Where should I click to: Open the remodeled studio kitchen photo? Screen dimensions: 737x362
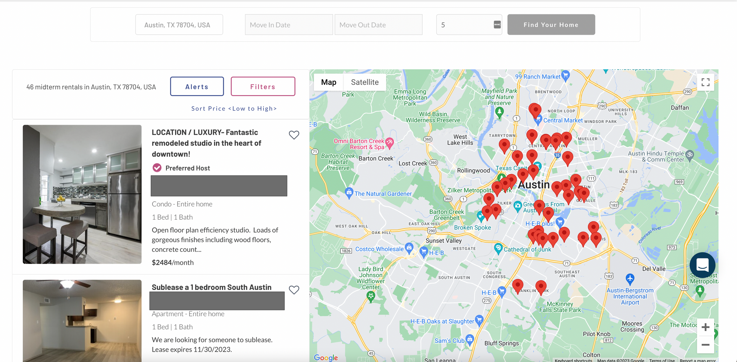(x=82, y=194)
